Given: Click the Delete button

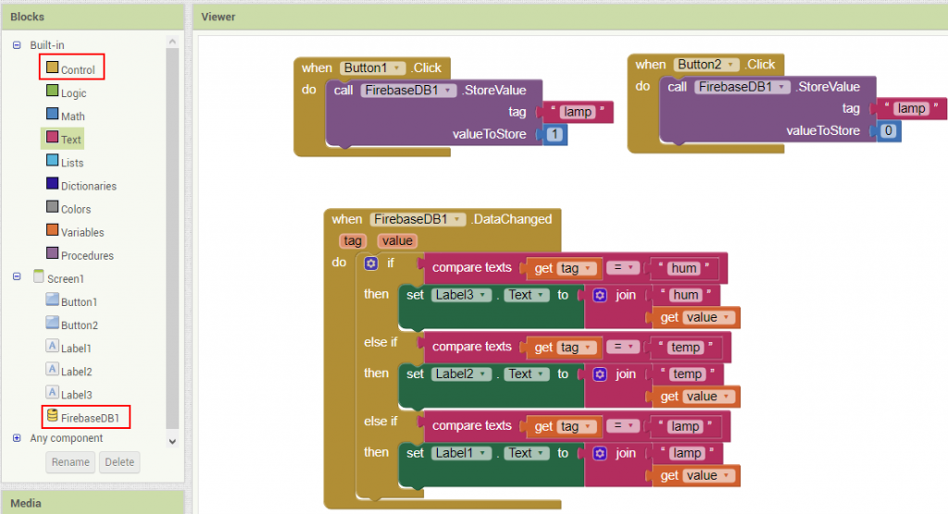Looking at the screenshot, I should point(119,462).
